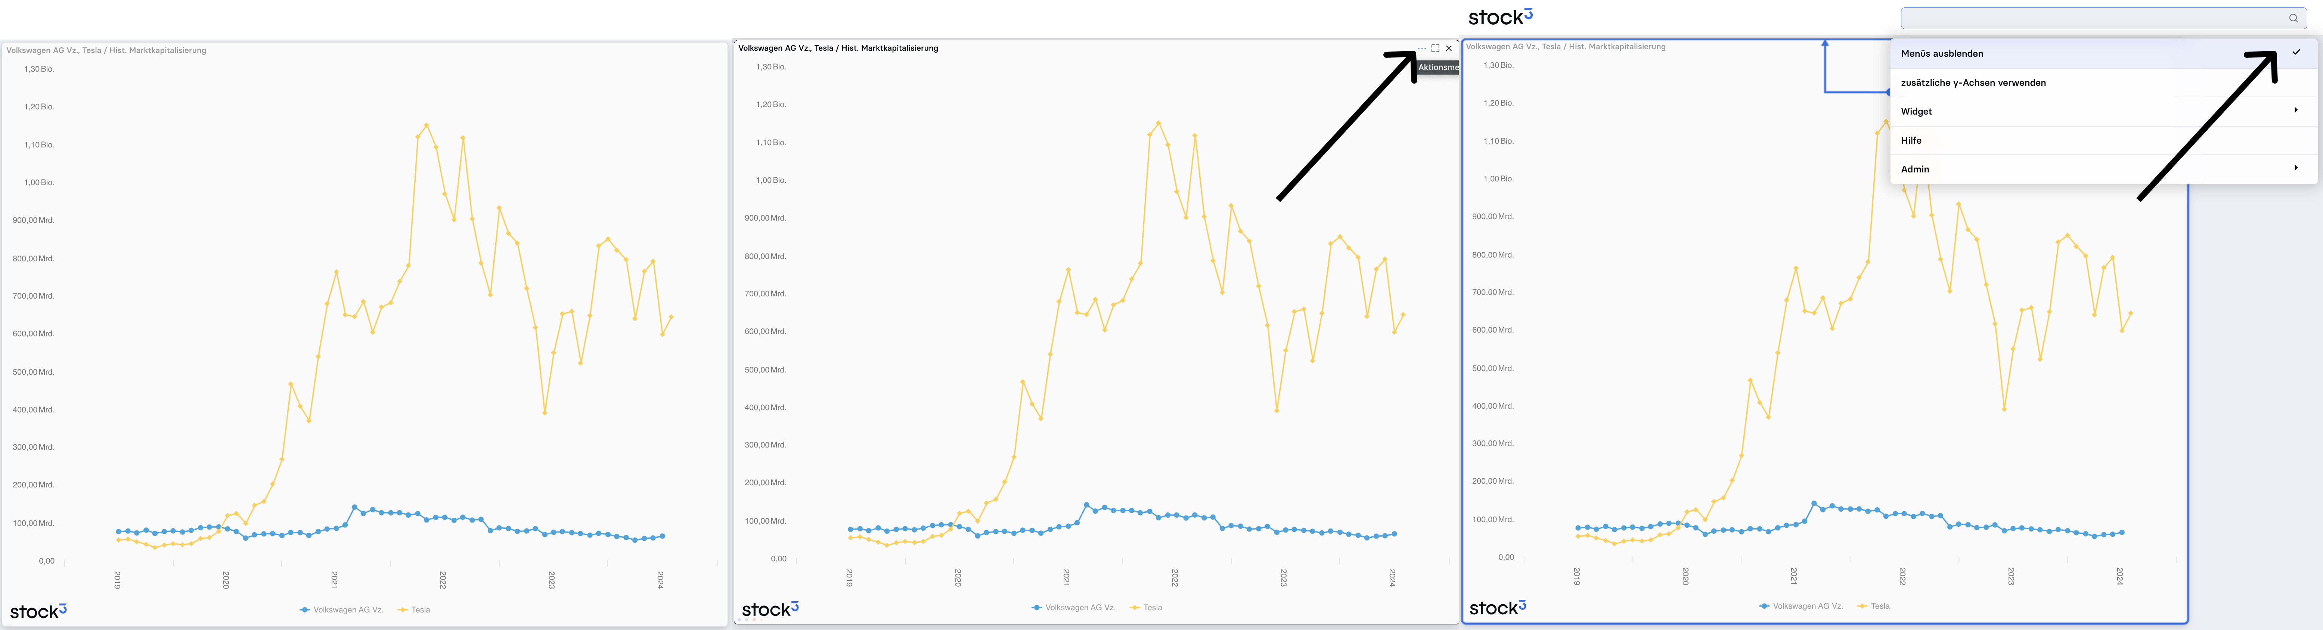This screenshot has height=630, width=2323.
Task: Click '2022' year label in left chart
Action: point(443,580)
